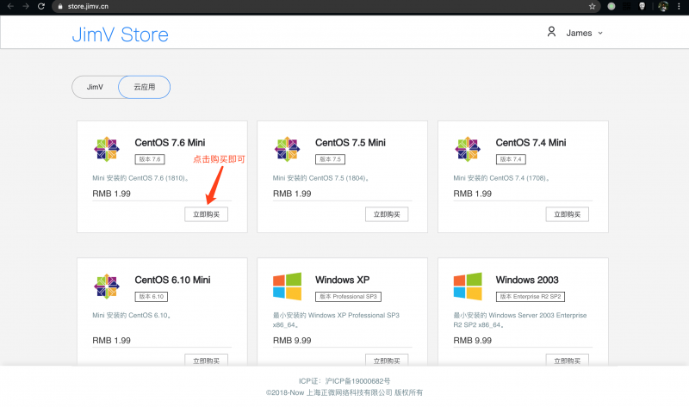Switch to the 云应用 tab

(144, 87)
